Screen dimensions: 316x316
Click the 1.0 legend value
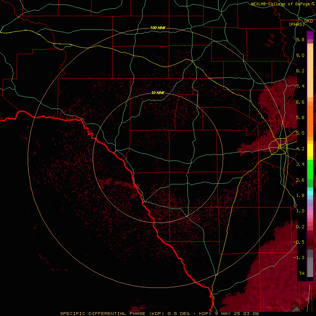300,211
